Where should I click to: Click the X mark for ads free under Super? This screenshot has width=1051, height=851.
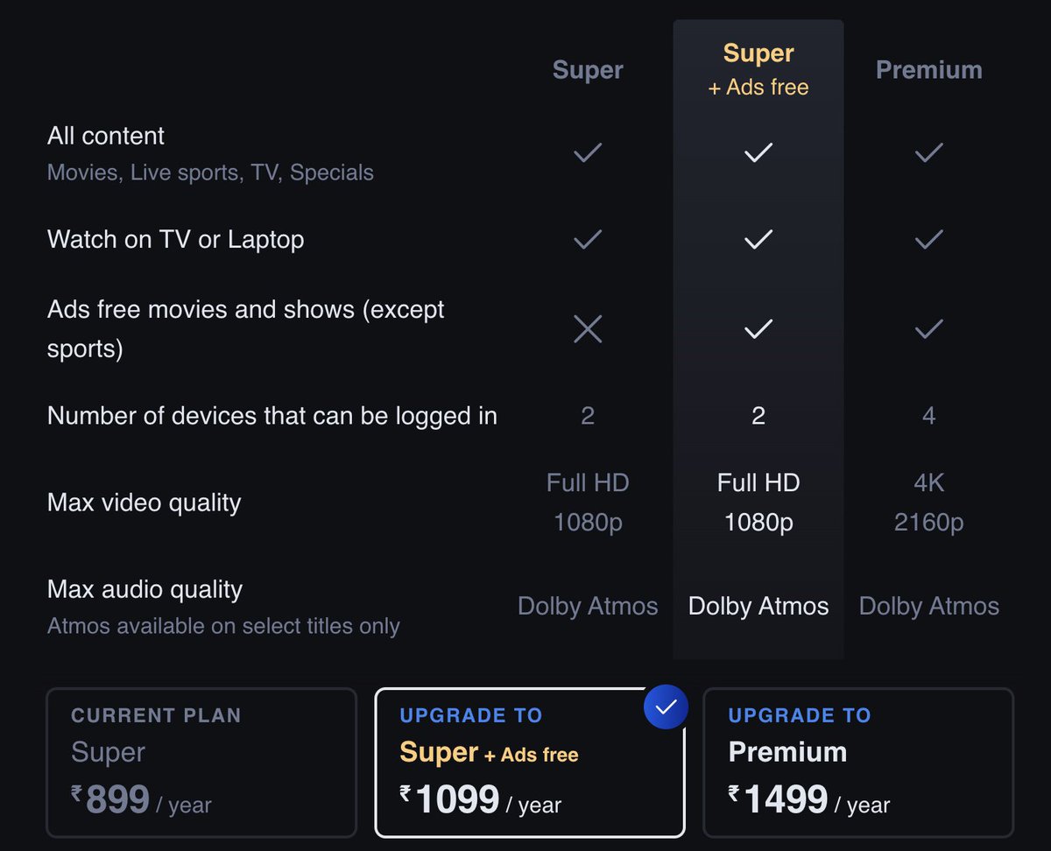(587, 329)
